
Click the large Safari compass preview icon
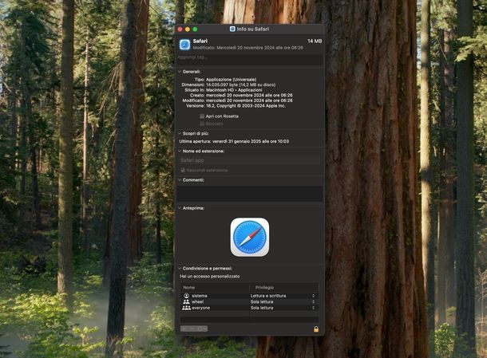(250, 237)
